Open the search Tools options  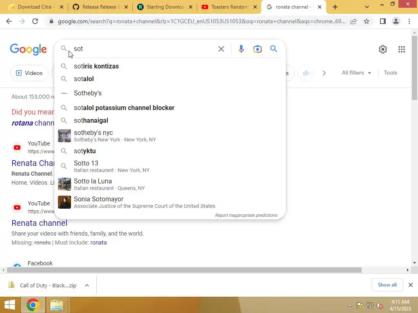click(390, 73)
